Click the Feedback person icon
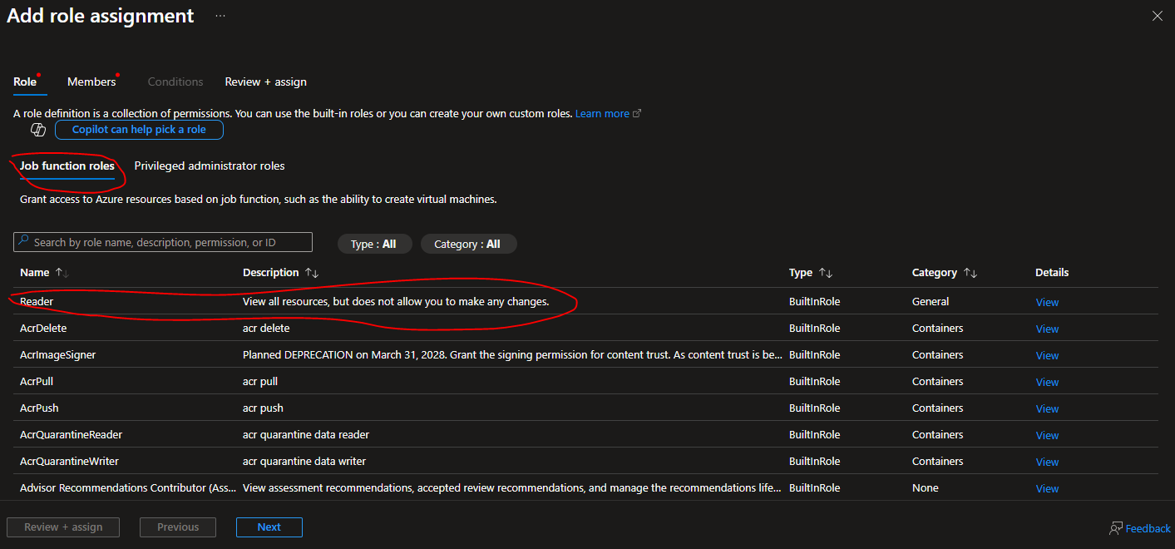This screenshot has height=549, width=1175. click(1116, 528)
